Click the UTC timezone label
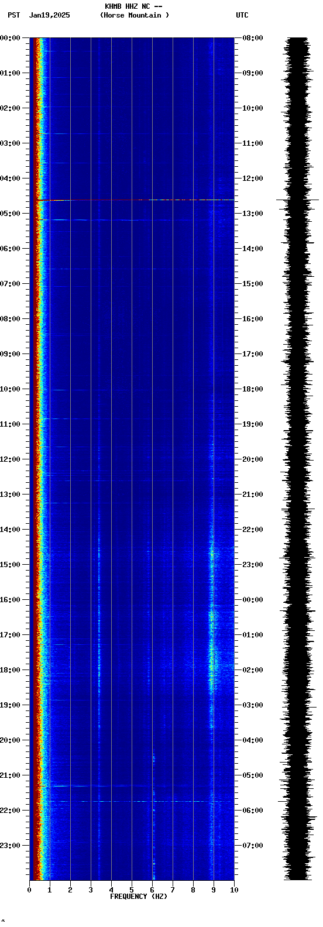The image size is (323, 927). coord(242,15)
